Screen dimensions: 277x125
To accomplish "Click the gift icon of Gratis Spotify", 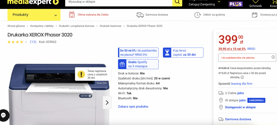I will pyautogui.click(x=122, y=64).
